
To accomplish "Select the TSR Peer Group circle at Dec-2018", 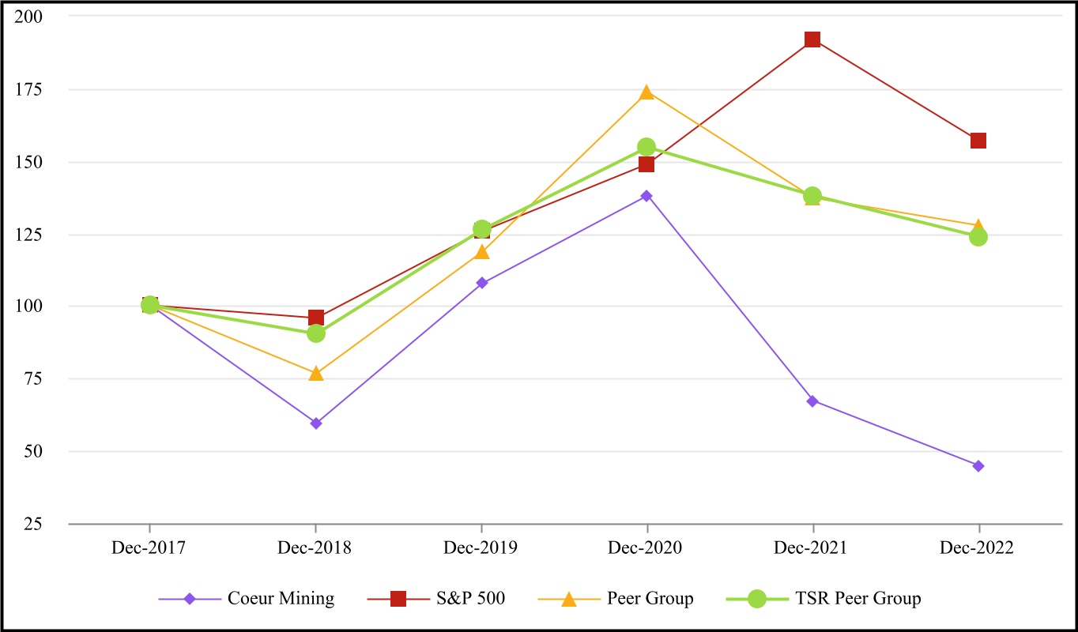I will click(316, 333).
